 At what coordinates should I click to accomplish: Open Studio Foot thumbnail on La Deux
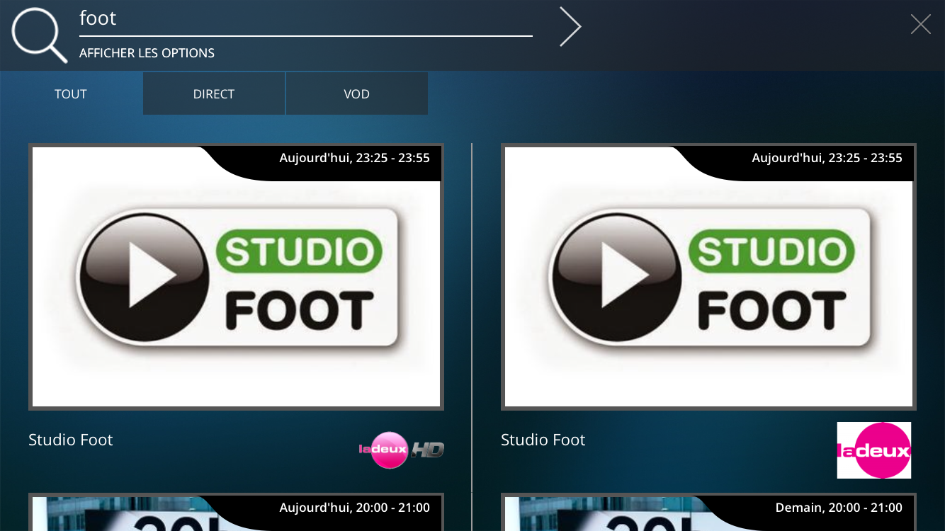pyautogui.click(x=708, y=277)
